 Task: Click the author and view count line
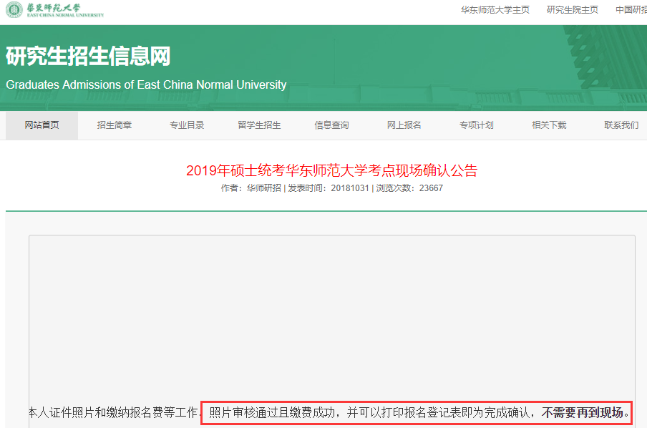331,188
